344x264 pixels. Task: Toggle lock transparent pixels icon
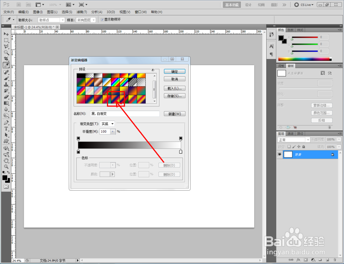click(289, 147)
